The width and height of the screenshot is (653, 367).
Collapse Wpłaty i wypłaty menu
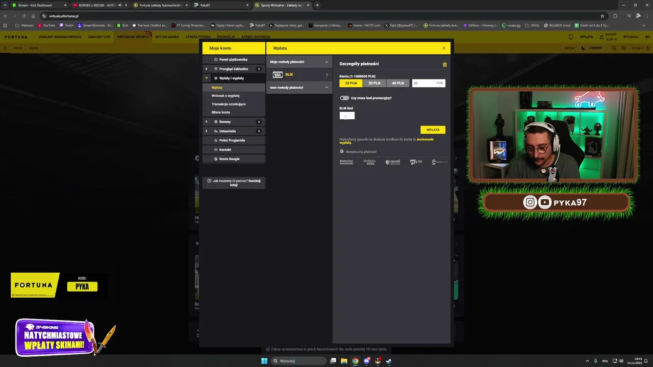[207, 78]
